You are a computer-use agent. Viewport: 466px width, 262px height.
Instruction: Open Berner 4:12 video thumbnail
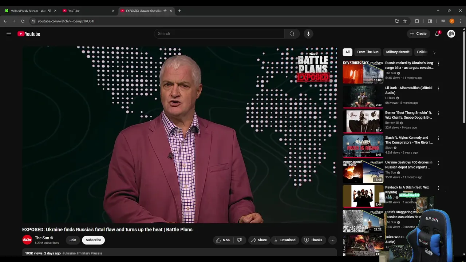click(x=363, y=122)
